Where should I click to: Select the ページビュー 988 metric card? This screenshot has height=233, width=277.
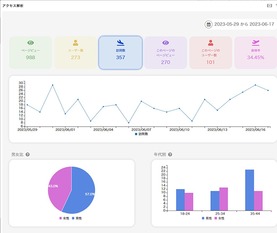30,53
